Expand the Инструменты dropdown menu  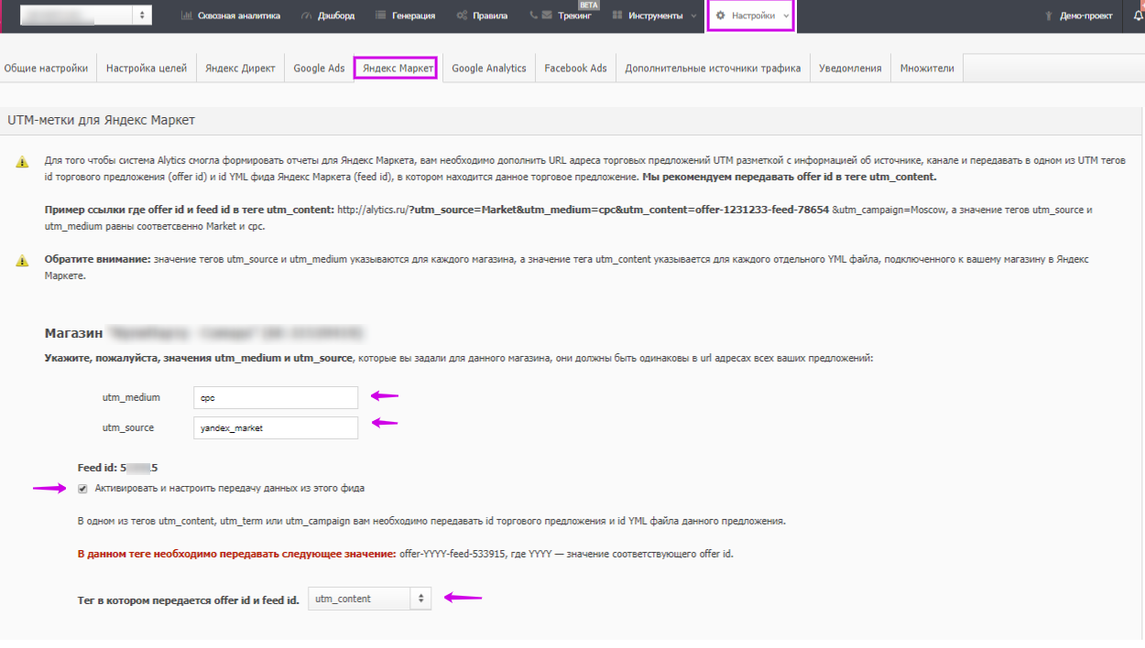[654, 16]
